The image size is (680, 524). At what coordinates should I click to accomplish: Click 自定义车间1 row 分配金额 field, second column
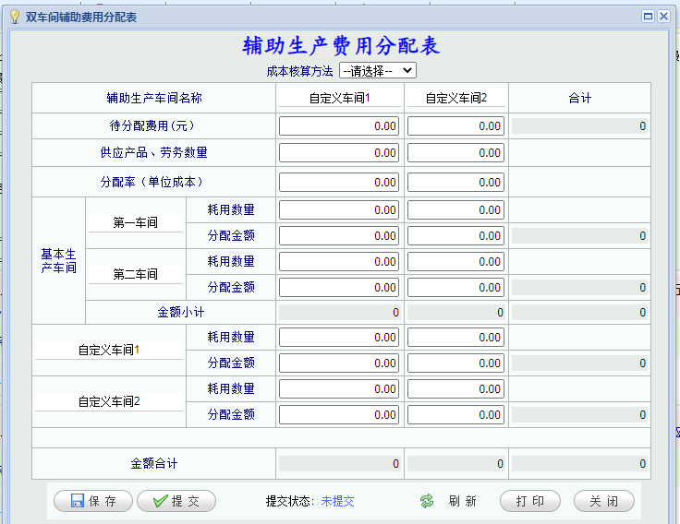point(455,363)
